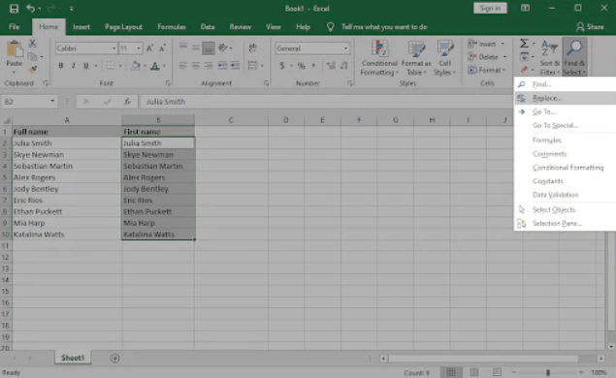The width and height of the screenshot is (616, 378).
Task: Toggle Align Left alignment
Action: [x=183, y=66]
